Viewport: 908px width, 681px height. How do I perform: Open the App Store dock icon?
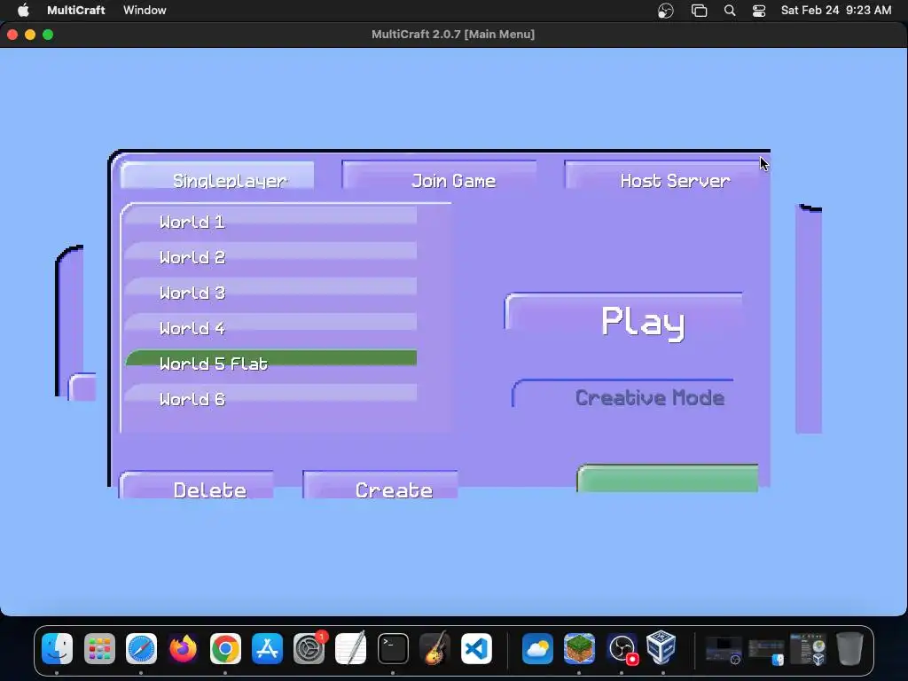click(267, 648)
